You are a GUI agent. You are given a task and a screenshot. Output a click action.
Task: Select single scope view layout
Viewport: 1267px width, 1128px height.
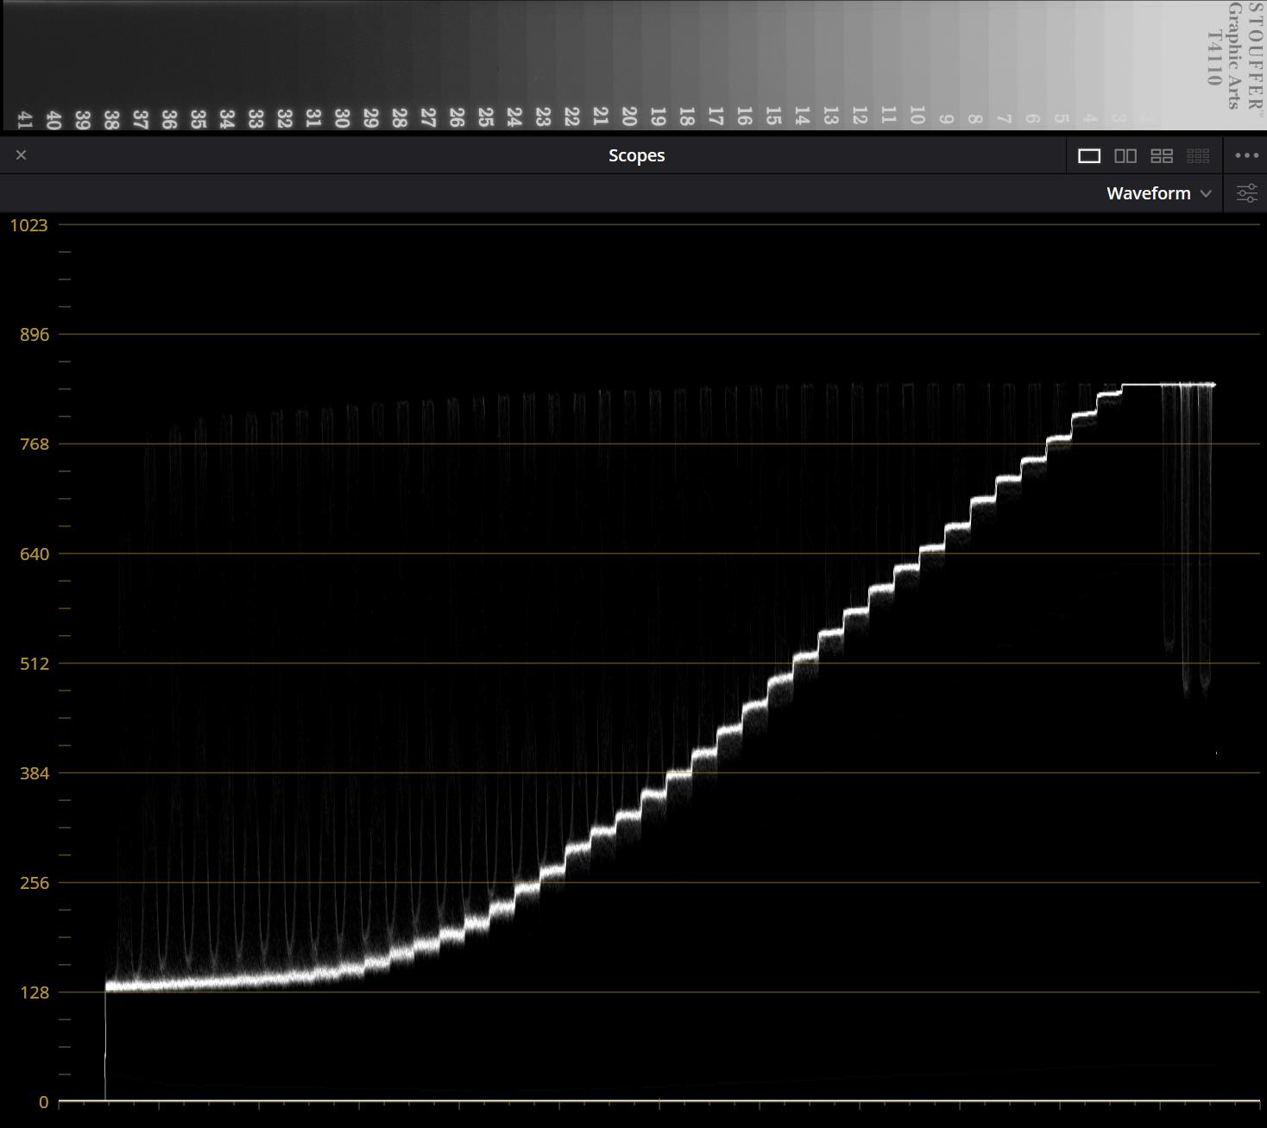(x=1089, y=155)
